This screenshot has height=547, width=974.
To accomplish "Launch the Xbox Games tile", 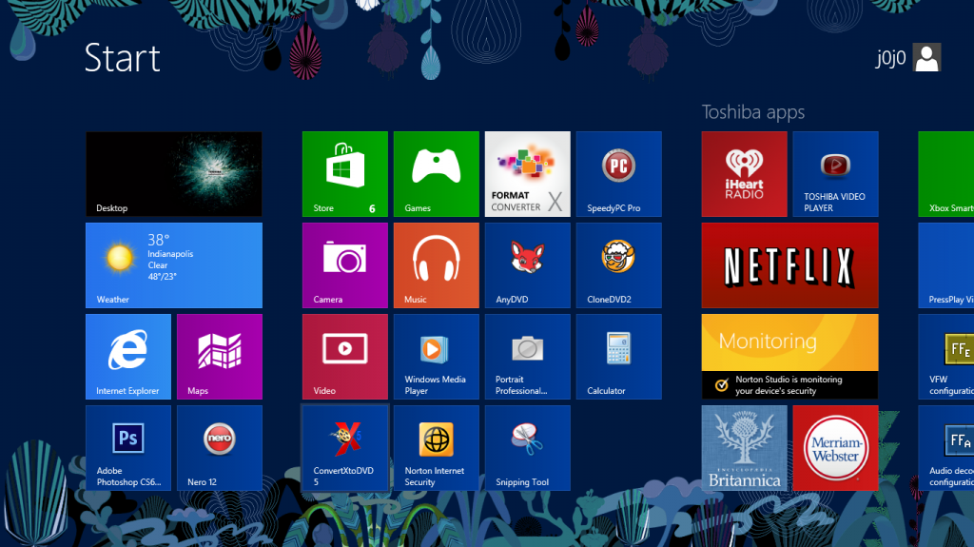I will click(436, 173).
